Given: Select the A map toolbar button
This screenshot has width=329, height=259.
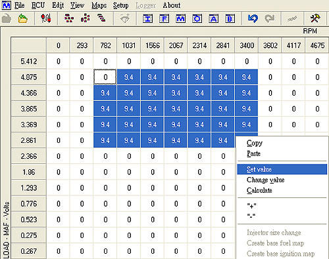Looking at the screenshot, I should (213, 19).
